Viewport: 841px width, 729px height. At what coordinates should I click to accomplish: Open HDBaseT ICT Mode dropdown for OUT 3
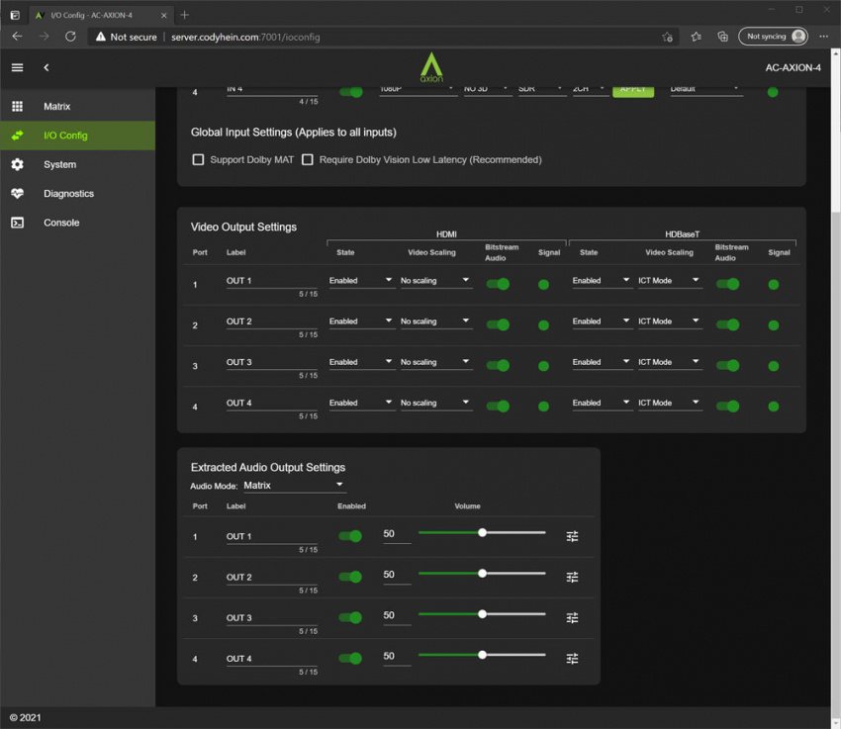click(669, 362)
